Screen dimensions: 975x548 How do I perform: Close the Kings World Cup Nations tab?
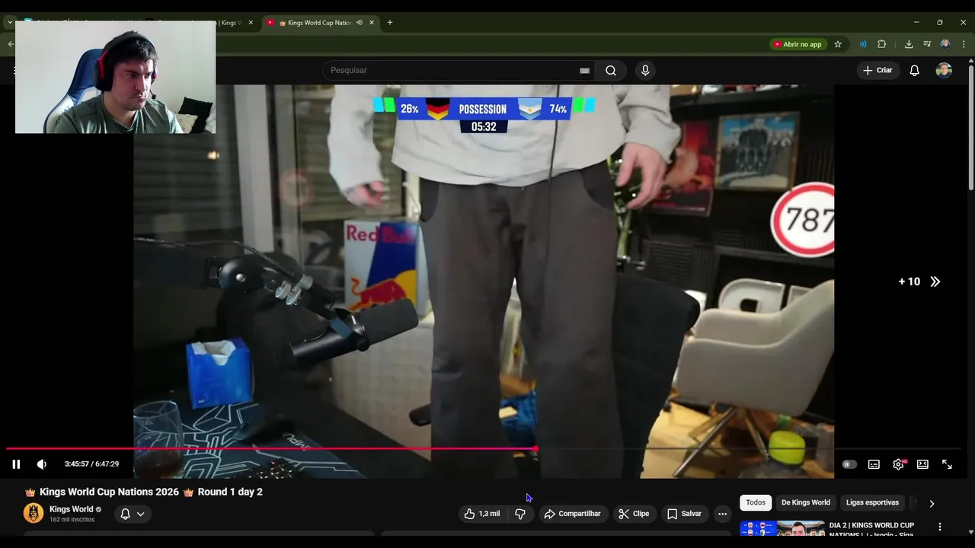pyautogui.click(x=372, y=23)
